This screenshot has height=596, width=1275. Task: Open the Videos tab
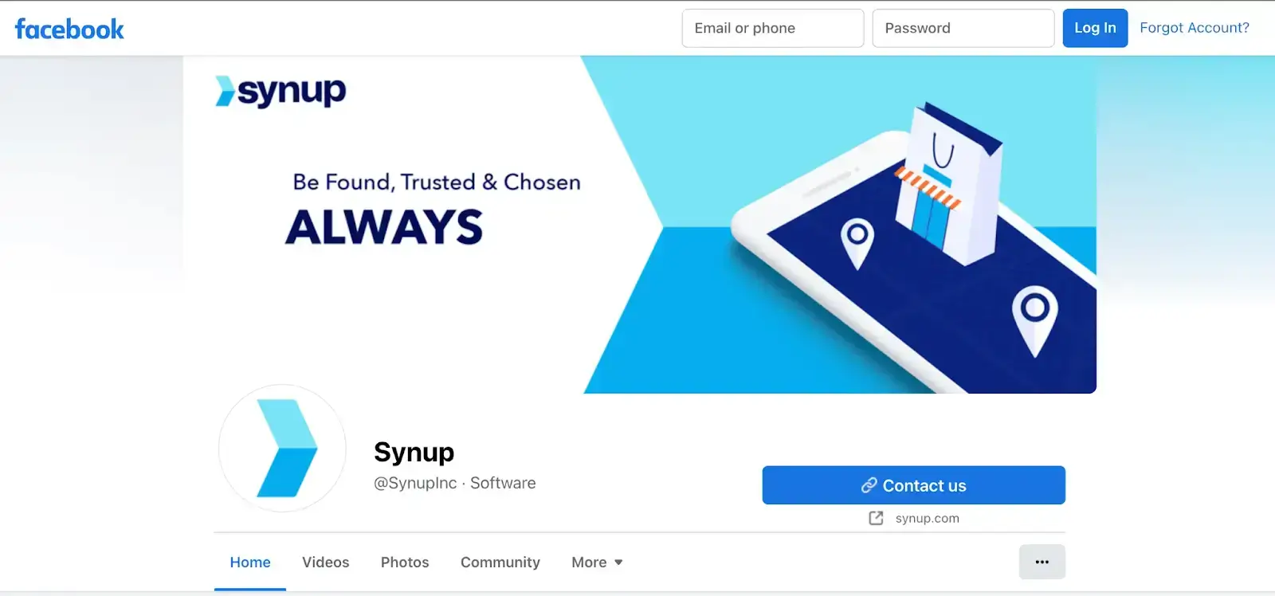point(326,562)
